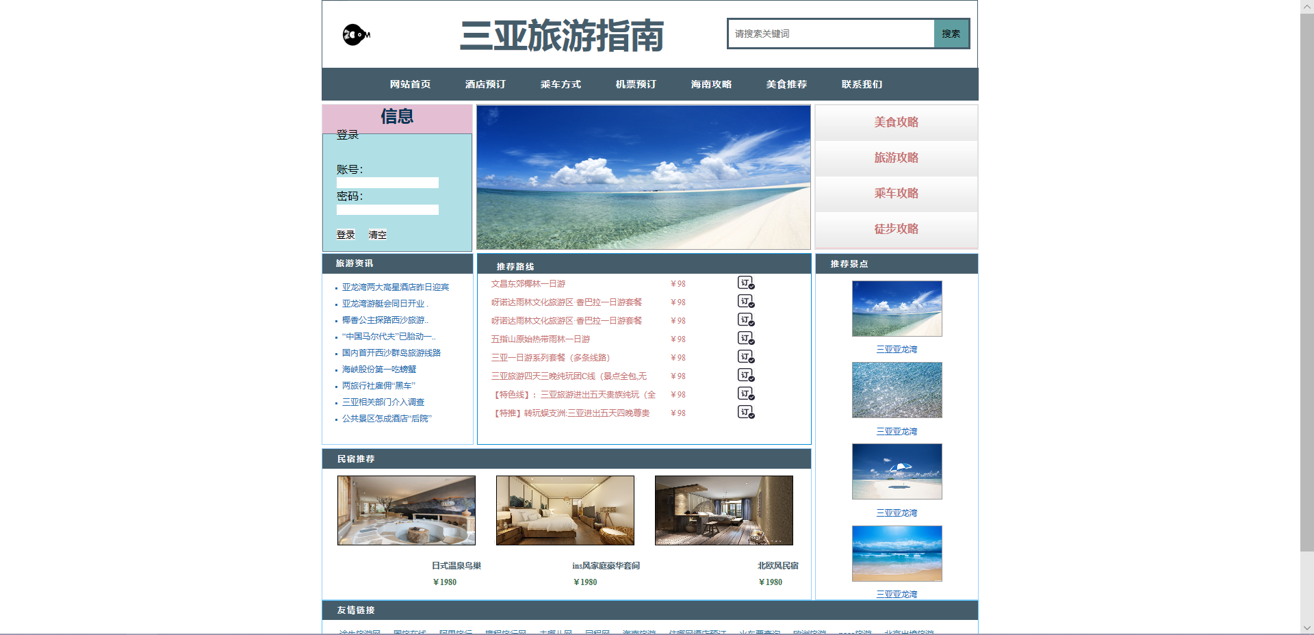This screenshot has height=635, width=1314.
Task: Click the 登录 button in login form
Action: pyautogui.click(x=346, y=235)
